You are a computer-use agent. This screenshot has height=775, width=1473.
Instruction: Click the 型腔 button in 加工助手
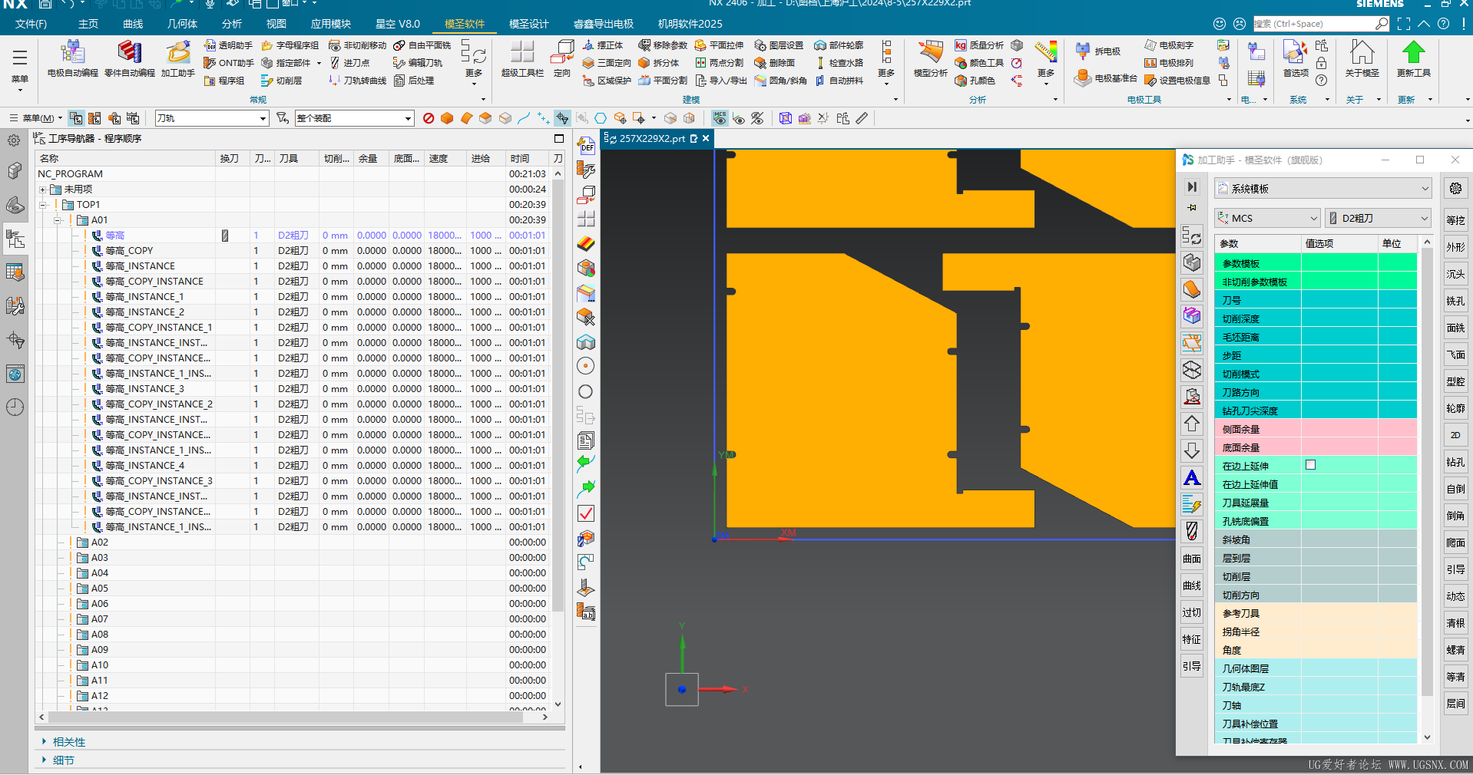[x=1455, y=381]
